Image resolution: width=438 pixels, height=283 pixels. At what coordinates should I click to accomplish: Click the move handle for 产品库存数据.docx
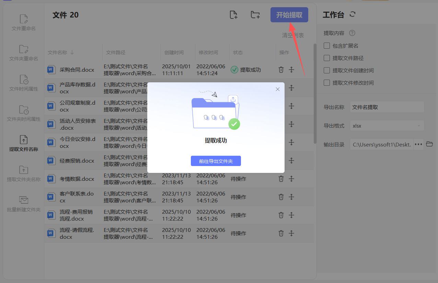291,88
